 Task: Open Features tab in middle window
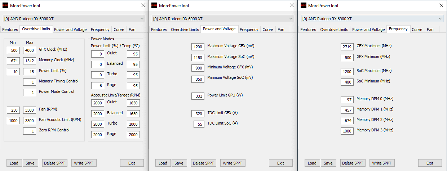coord(159,30)
